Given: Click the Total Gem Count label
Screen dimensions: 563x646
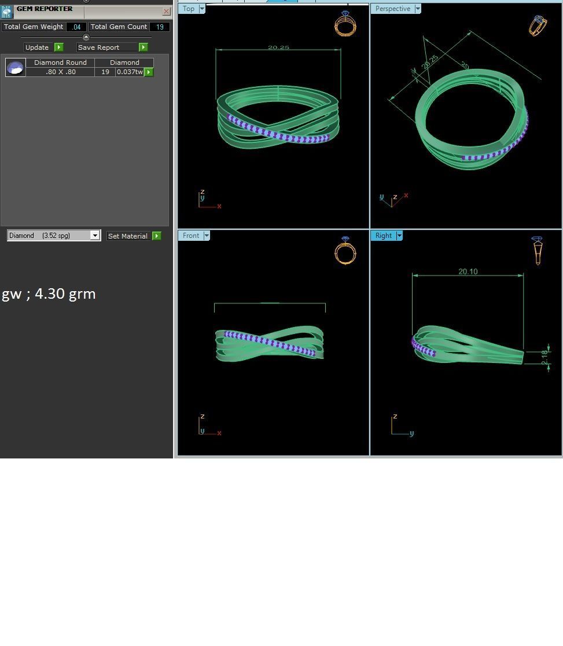Looking at the screenshot, I should click(119, 27).
